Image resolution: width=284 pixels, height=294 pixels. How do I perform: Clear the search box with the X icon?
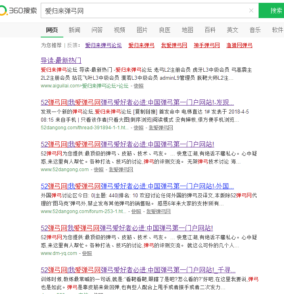coord(251,10)
